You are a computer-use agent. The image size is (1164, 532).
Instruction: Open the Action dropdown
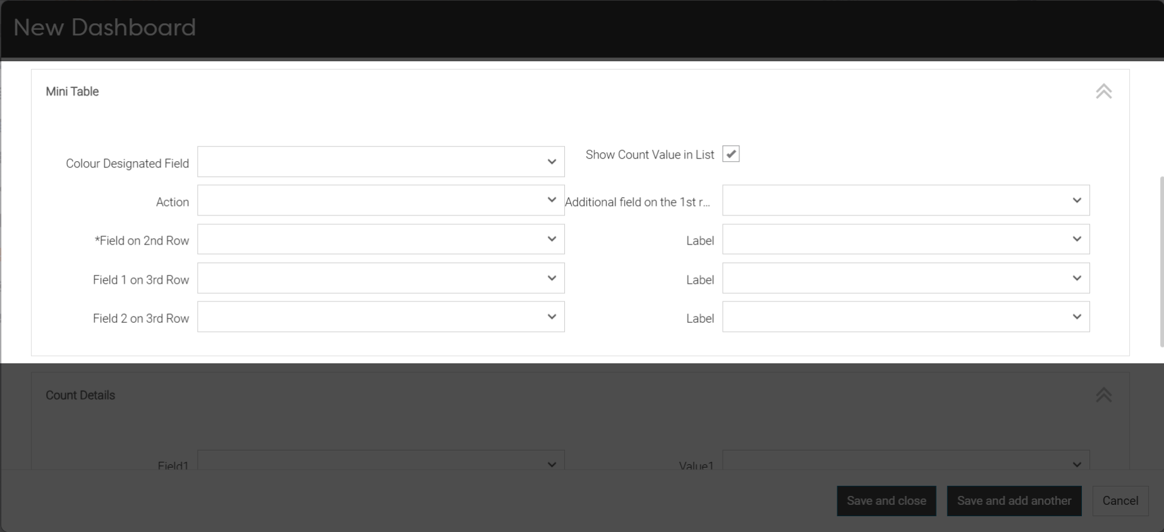tap(380, 200)
